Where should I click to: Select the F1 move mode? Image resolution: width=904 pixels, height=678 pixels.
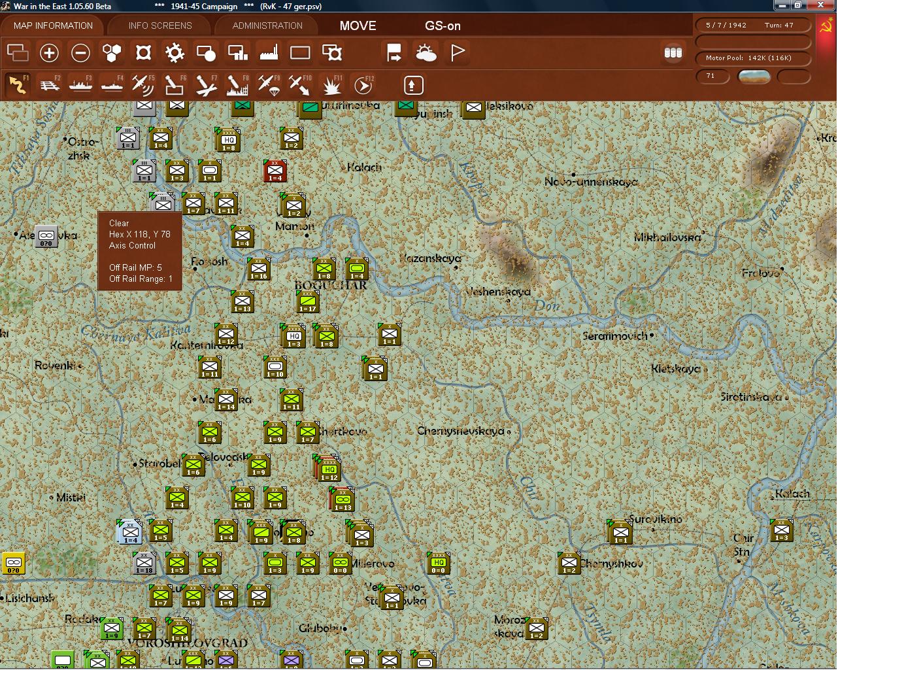(x=18, y=85)
